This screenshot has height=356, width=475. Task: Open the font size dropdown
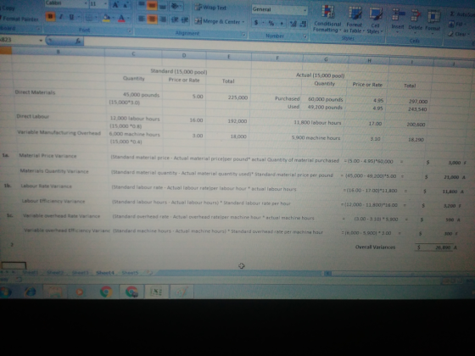point(105,4)
